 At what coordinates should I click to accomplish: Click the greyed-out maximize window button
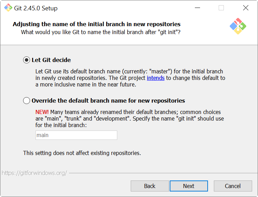click(x=221, y=8)
